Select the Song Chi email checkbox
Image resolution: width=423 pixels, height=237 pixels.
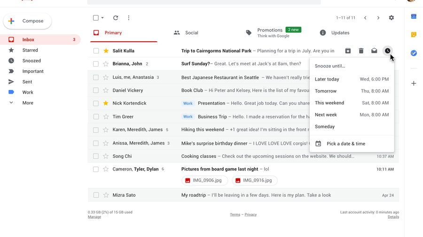tap(96, 156)
